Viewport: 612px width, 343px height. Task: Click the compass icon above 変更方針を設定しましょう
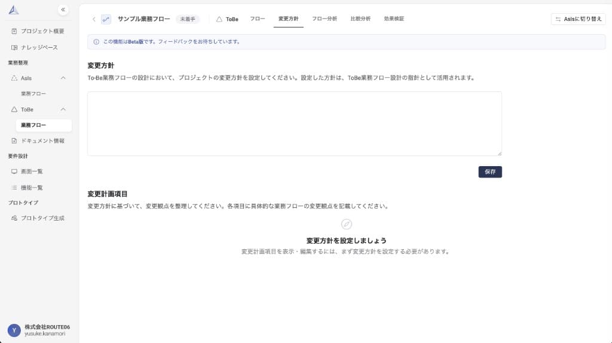click(346, 224)
